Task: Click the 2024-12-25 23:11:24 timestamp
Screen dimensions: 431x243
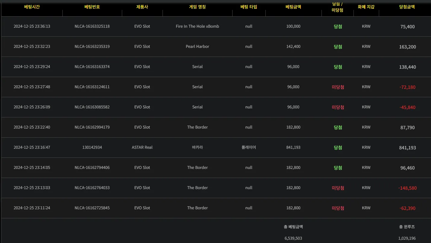Action: [x=32, y=208]
